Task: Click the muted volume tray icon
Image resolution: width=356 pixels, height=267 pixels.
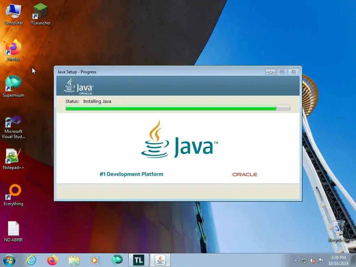Action: (x=313, y=261)
